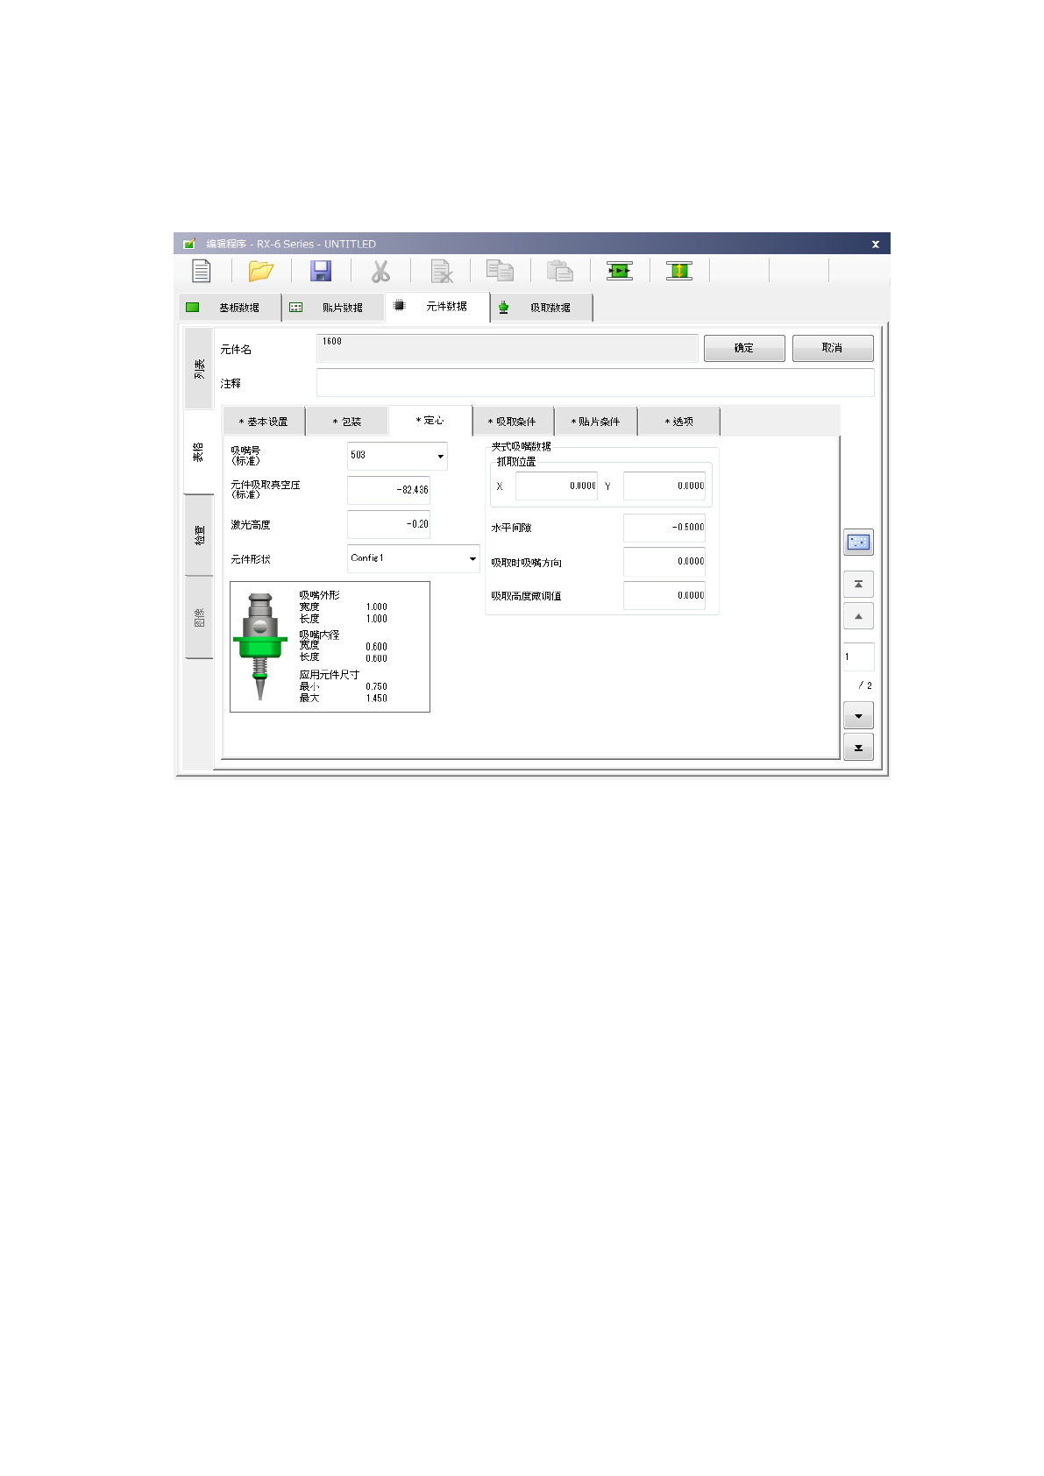Image resolution: width=1044 pixels, height=1476 pixels.
Task: Go to the next record with the down arrow
Action: (x=858, y=716)
